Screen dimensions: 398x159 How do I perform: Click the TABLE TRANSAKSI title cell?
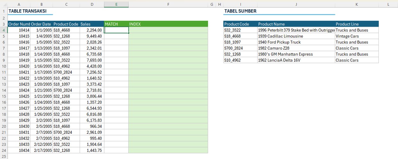coord(28,11)
